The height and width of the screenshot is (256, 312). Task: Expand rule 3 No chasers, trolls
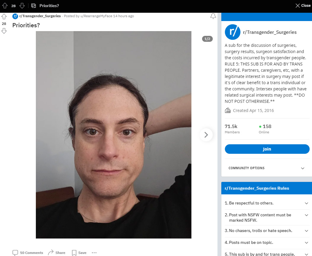(x=266, y=231)
